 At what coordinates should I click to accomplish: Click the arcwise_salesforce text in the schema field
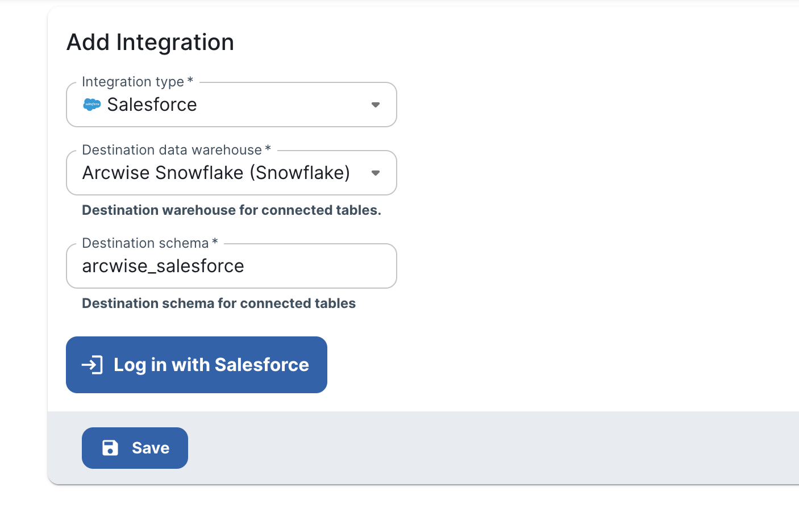(x=163, y=266)
